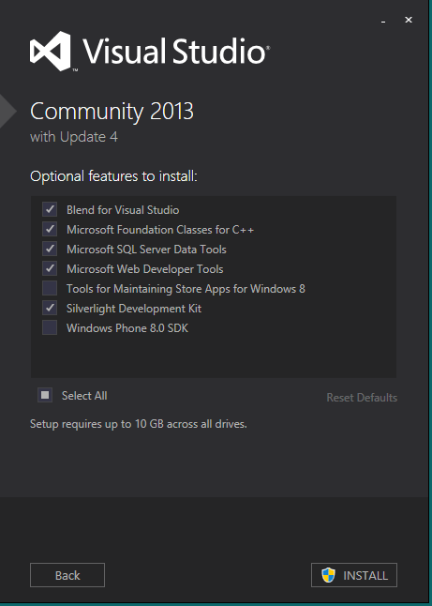Click the UAC shield icon on INSTALL
432x606 pixels.
coord(329,575)
